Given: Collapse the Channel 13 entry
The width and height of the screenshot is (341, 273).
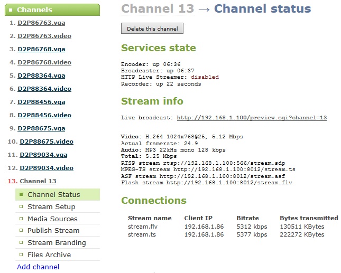Looking at the screenshot, I should (38, 181).
